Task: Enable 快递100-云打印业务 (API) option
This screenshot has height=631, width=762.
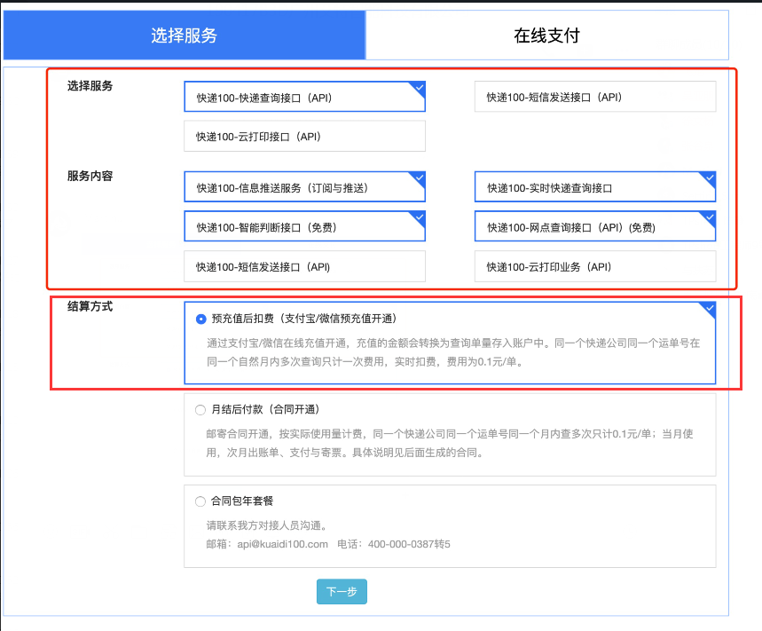Action: pos(594,266)
